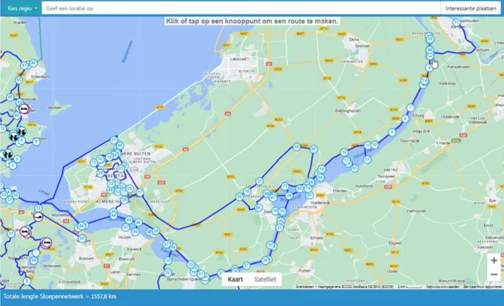Select node 74 near Kerkdorp
This screenshot has height=306, width=504.
(x=425, y=81)
